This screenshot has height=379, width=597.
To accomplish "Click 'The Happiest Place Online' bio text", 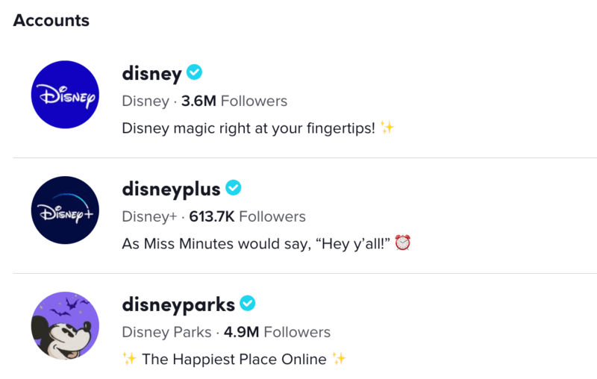I will 234,359.
